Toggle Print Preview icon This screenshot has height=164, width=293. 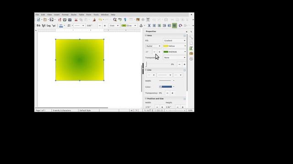(x=70, y=20)
